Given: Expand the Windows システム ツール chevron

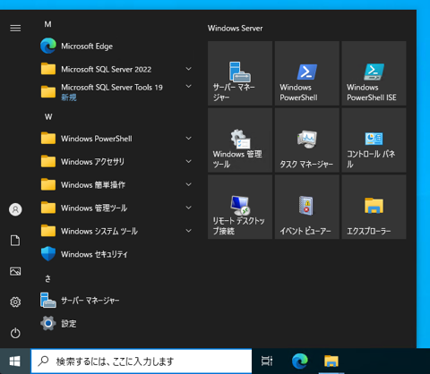Looking at the screenshot, I should (x=188, y=231).
